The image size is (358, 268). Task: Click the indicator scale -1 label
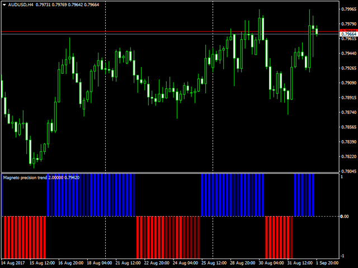click(342, 256)
